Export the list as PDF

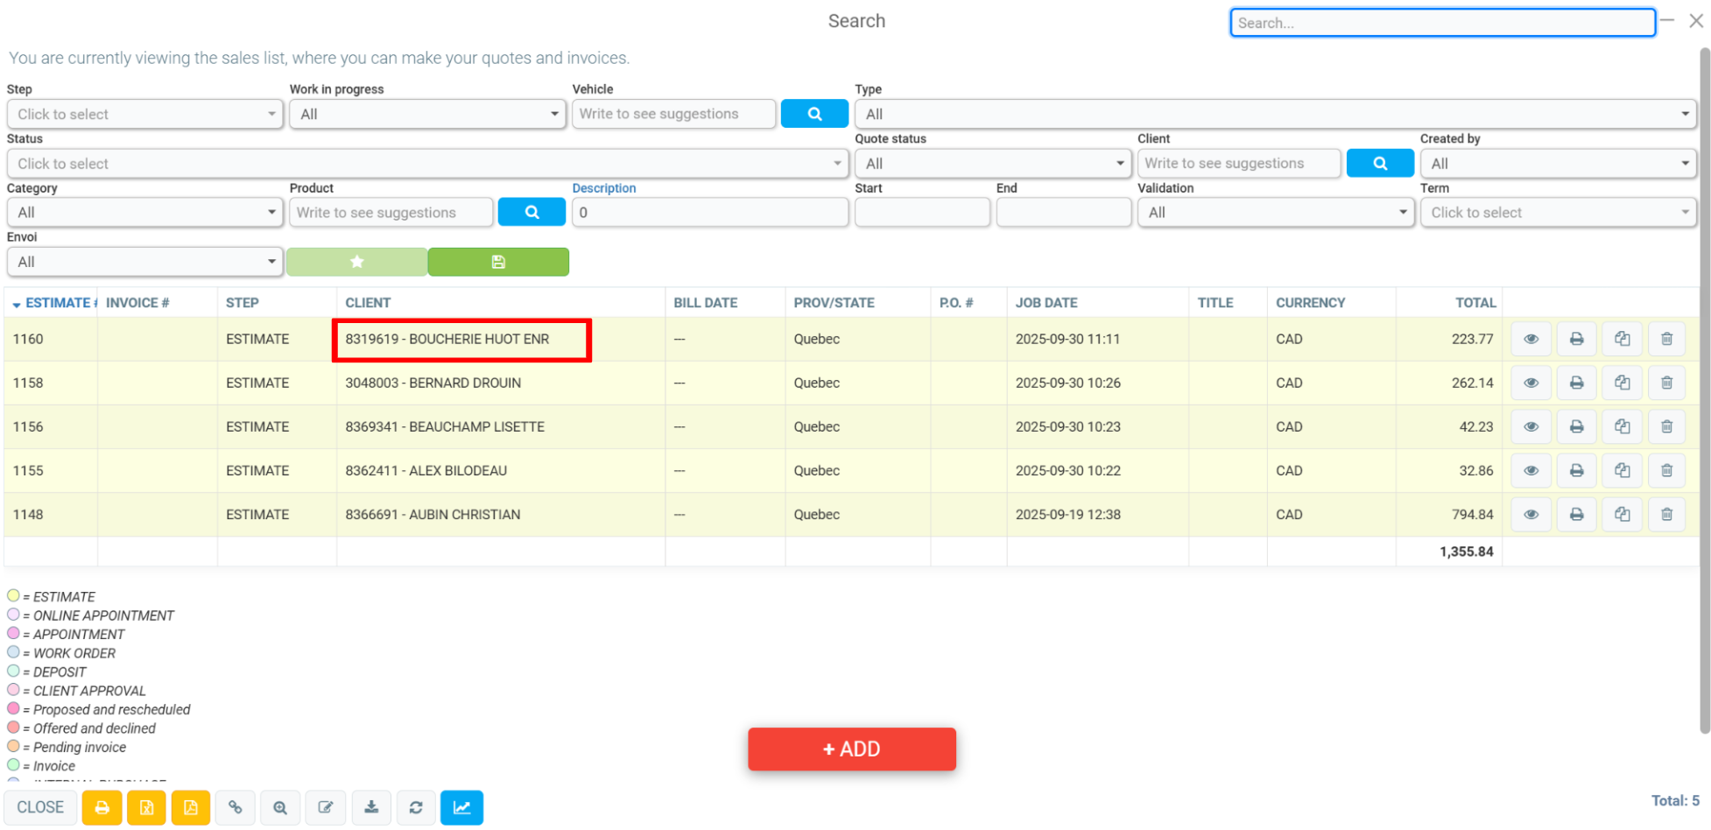tap(191, 807)
